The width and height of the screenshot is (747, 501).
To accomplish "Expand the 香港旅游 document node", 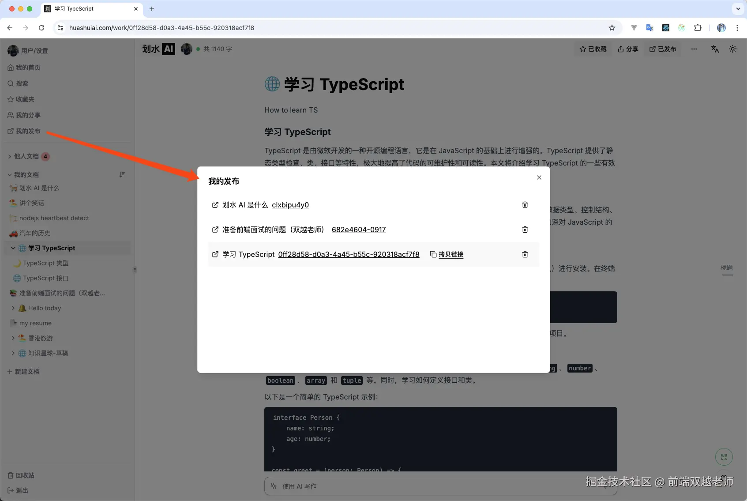I will [13, 338].
